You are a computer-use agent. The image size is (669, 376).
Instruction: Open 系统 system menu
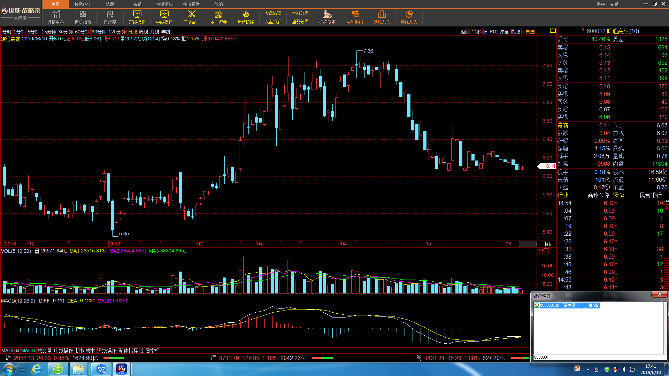coord(601,4)
